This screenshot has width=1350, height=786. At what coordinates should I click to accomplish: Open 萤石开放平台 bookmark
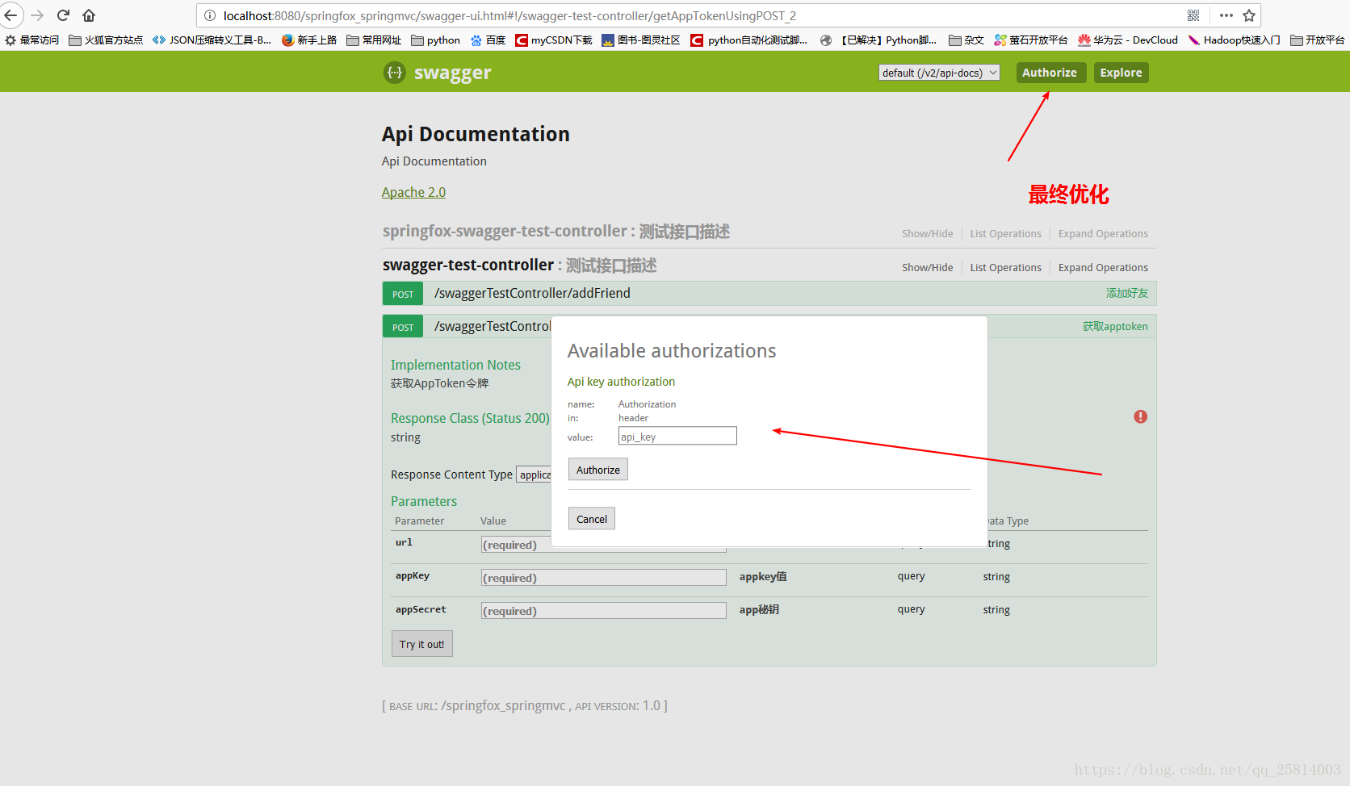point(1031,40)
